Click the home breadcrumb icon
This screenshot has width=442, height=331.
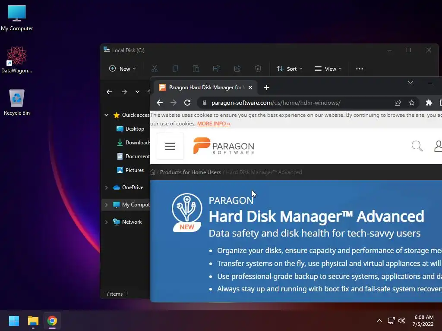pyautogui.click(x=153, y=172)
